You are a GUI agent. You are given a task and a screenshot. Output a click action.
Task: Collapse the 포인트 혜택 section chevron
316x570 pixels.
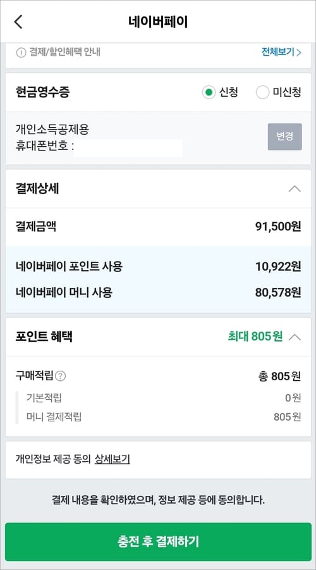[x=295, y=337]
